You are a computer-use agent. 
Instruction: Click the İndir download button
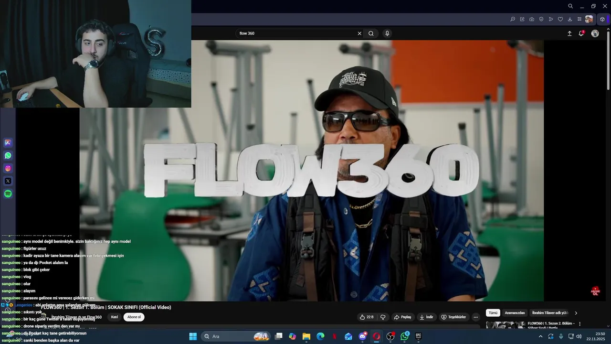pos(426,317)
